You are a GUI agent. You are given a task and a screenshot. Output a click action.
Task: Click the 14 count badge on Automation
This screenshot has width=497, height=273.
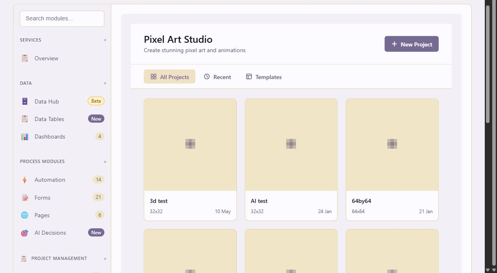click(x=98, y=180)
